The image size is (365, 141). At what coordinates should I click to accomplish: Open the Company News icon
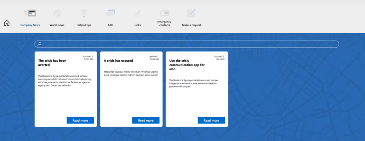point(30,13)
